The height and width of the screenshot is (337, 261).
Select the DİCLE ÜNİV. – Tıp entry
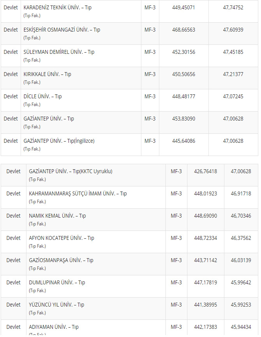point(43,96)
